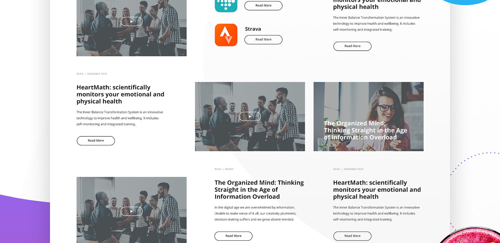Play the video left of the Organized Mind article text
500x243 pixels.
click(x=132, y=211)
